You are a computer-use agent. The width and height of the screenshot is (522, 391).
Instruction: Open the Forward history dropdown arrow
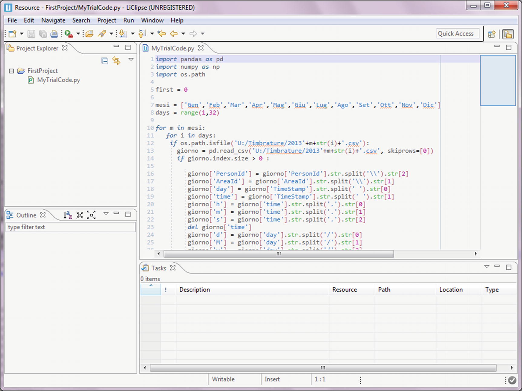202,34
